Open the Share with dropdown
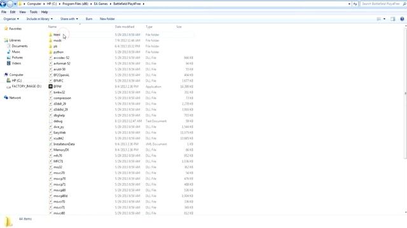 click(69, 19)
